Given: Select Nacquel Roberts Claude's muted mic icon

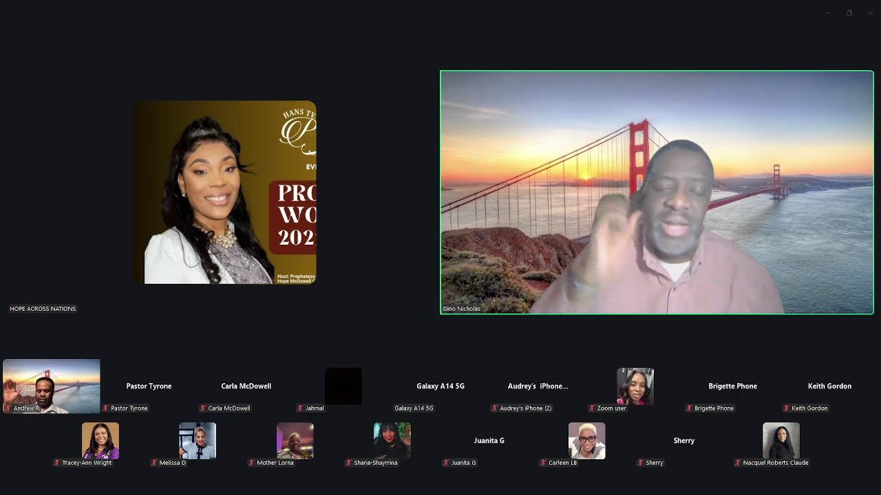Looking at the screenshot, I should [x=738, y=463].
